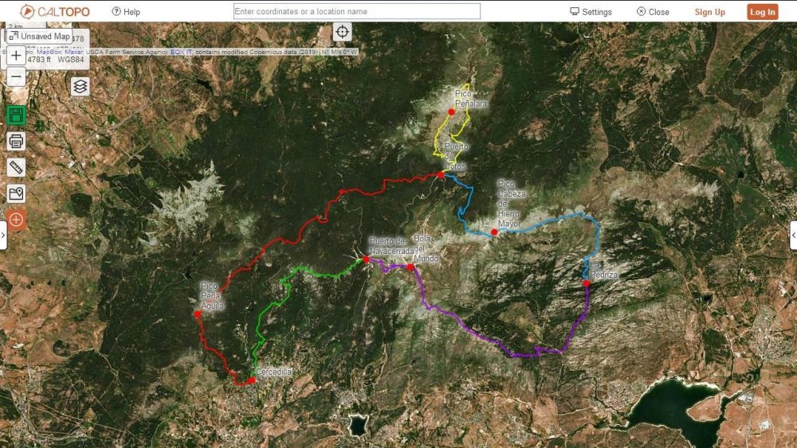Screen dimensions: 797x448
Task: Click the Close option in header
Action: pyautogui.click(x=653, y=12)
